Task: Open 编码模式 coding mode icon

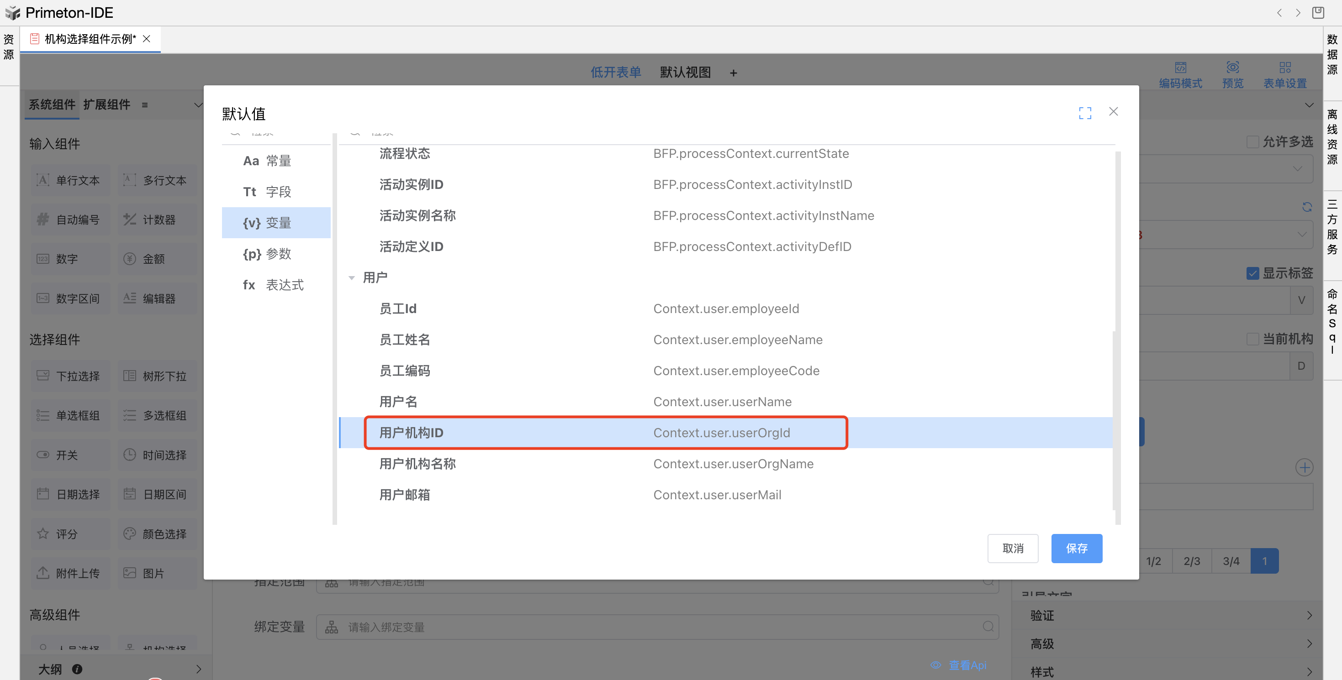Action: (1180, 68)
